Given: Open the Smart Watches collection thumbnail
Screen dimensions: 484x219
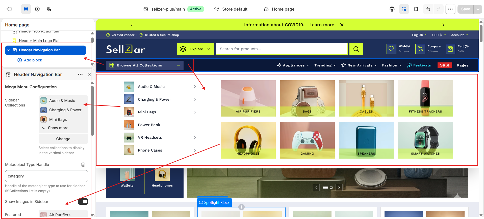Looking at the screenshot, I should [425, 140].
